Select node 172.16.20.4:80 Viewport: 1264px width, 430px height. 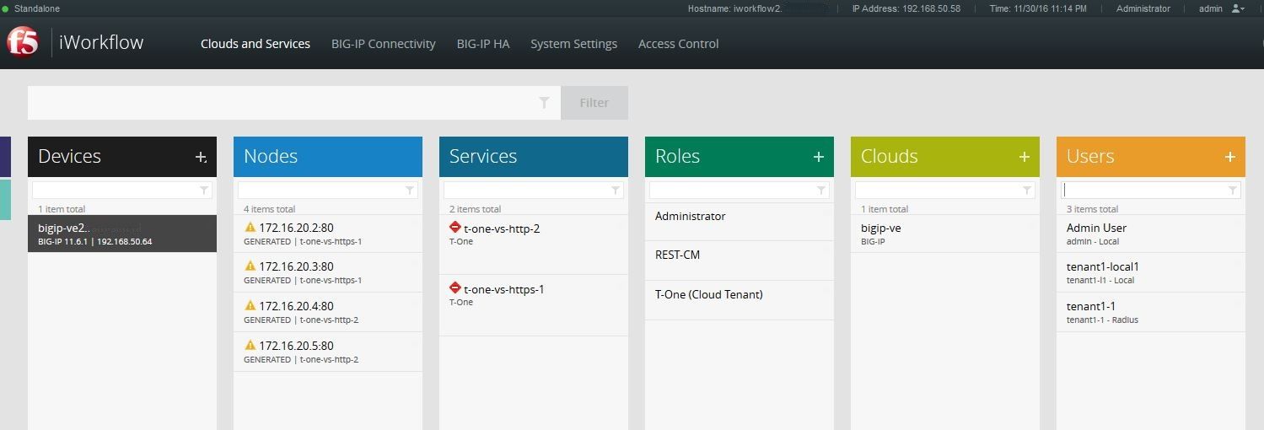pos(328,312)
